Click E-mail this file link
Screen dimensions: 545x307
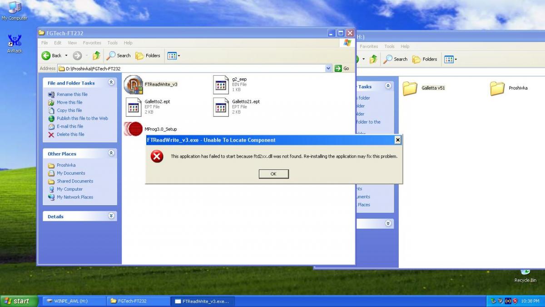point(70,126)
